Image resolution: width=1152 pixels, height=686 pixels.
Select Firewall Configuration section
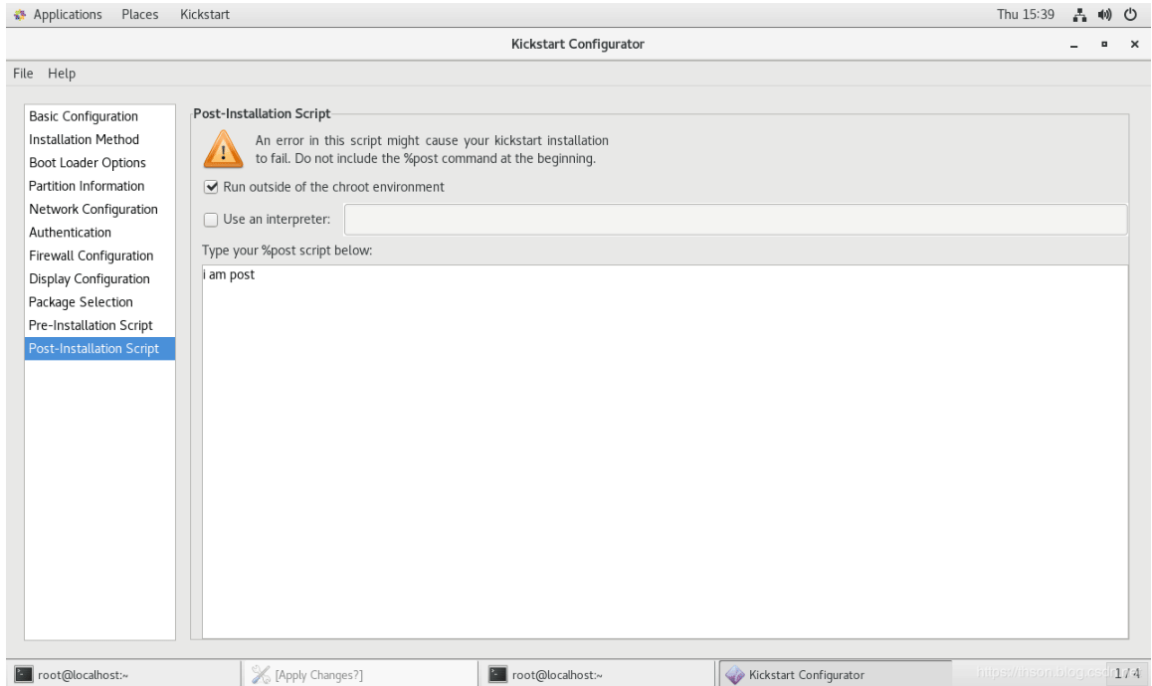[99, 256]
